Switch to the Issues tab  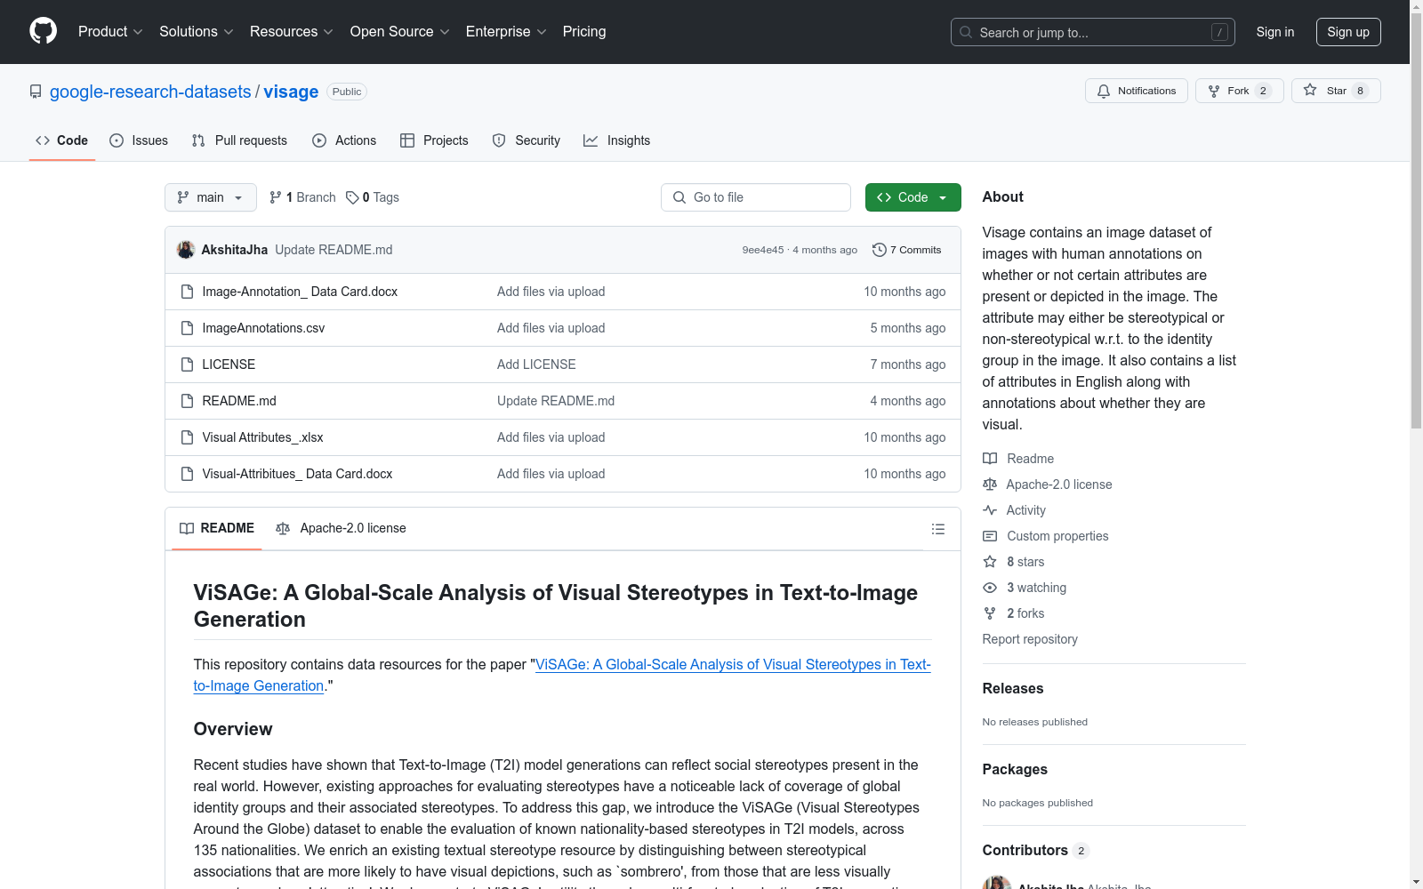coord(139,140)
